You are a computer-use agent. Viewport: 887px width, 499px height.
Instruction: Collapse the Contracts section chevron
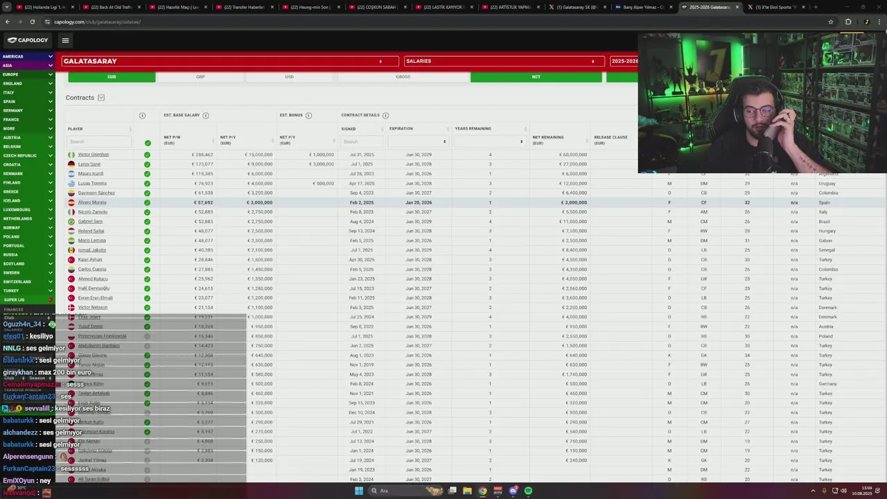101,98
